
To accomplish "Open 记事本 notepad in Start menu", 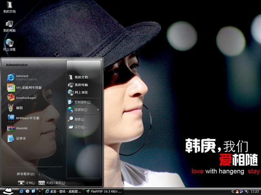I will [16, 138].
